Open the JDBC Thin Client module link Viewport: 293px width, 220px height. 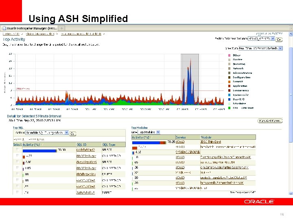point(211,142)
